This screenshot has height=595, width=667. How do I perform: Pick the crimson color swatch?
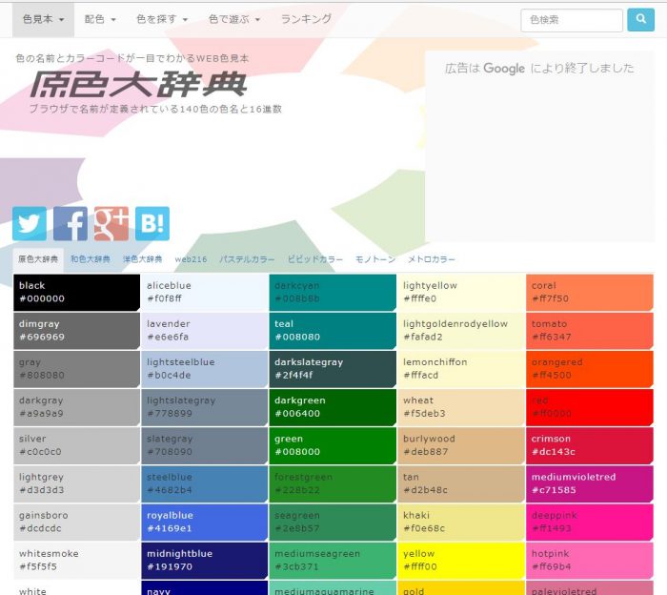point(589,445)
